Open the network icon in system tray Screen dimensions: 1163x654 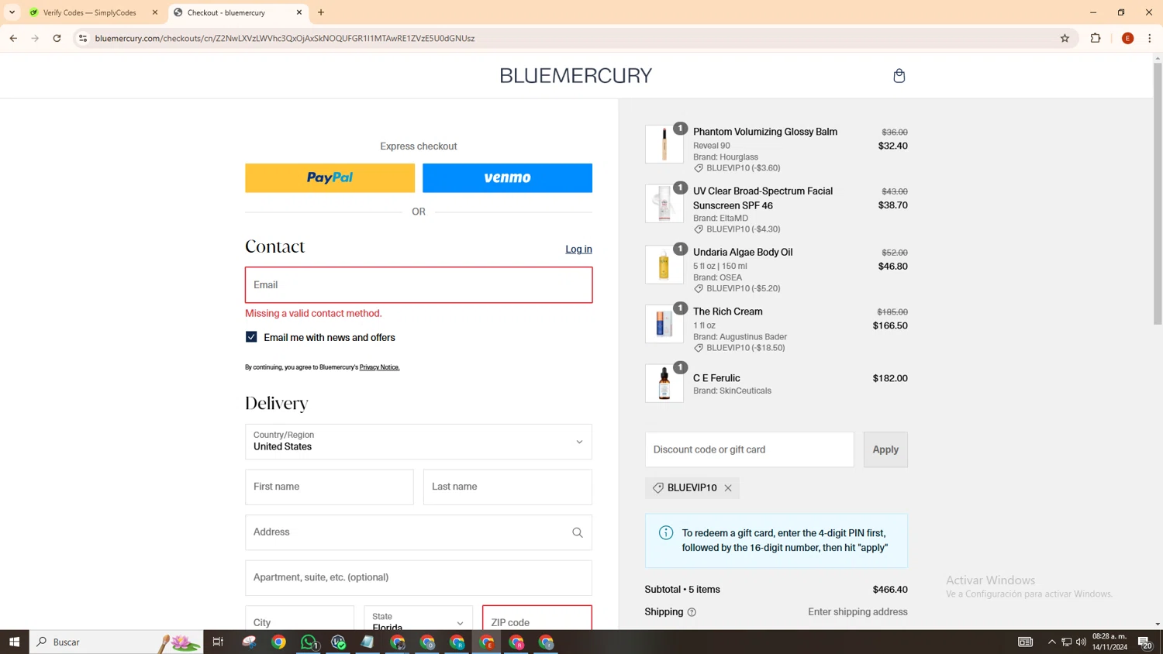[1066, 642]
